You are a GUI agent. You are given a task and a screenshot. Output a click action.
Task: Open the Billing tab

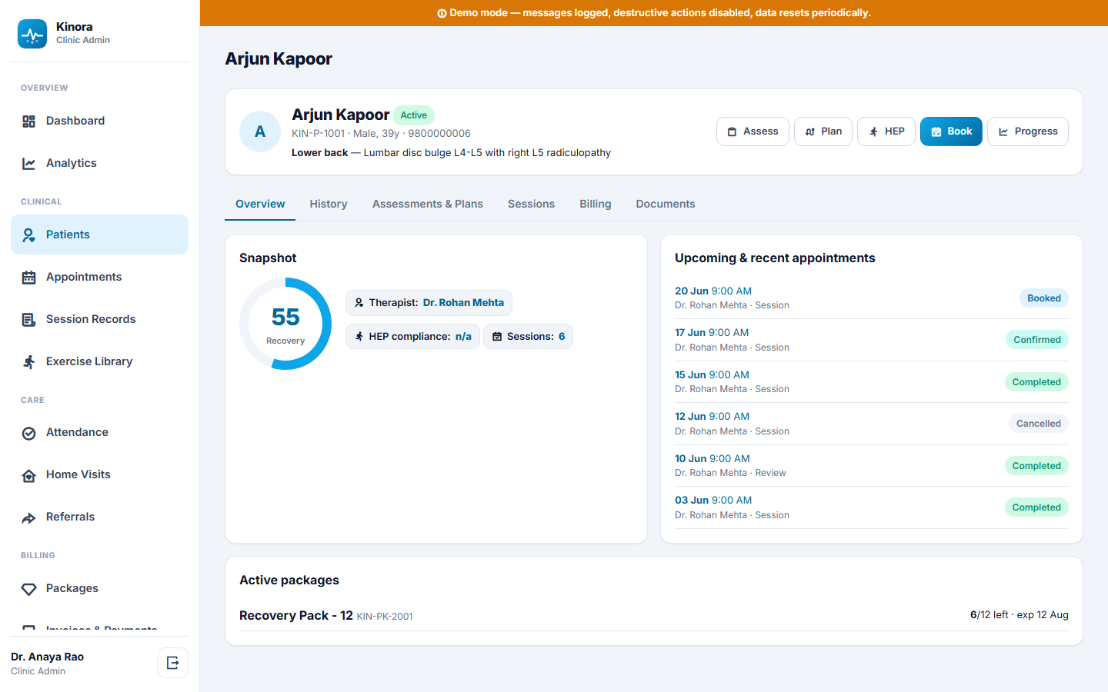pos(596,204)
